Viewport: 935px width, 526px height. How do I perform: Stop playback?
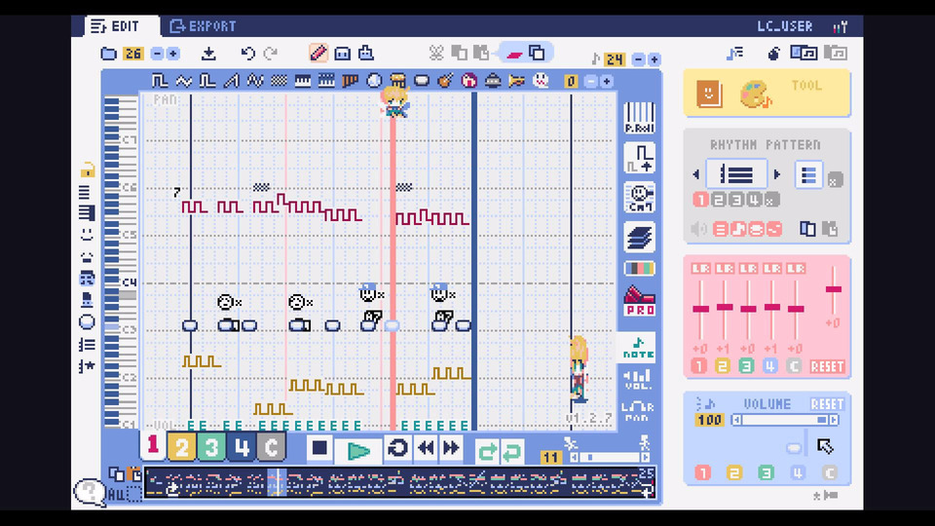(x=319, y=448)
